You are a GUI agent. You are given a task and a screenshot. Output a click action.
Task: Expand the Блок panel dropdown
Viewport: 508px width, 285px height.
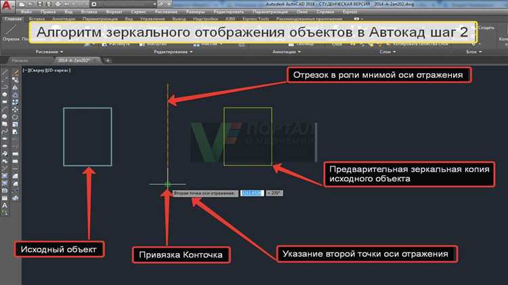[x=474, y=52]
